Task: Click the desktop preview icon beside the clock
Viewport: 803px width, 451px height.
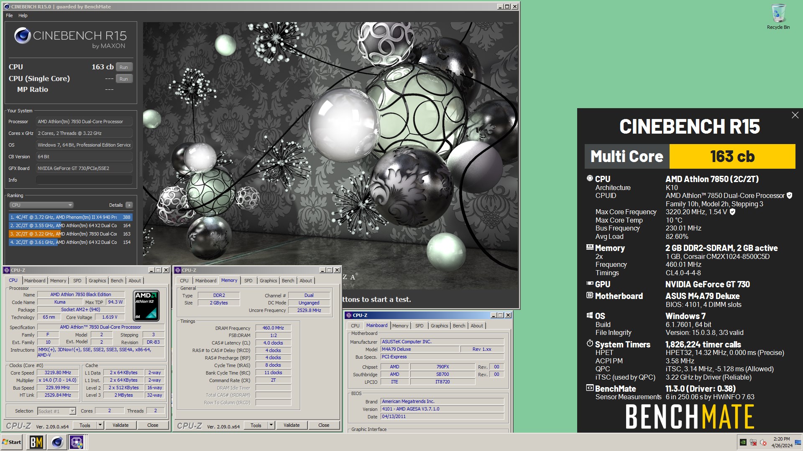Action: tap(799, 442)
